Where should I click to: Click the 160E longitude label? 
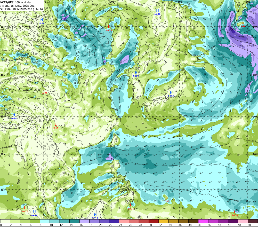(247, 2)
